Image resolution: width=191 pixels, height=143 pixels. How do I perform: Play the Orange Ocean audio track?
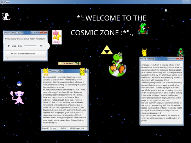[9, 46]
